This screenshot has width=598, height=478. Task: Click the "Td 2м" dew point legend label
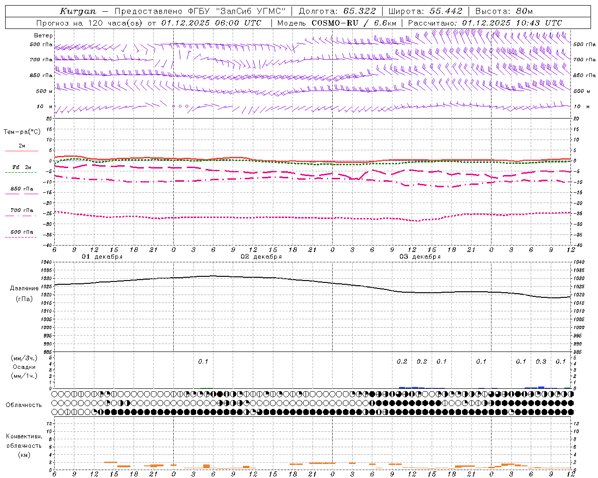pos(21,167)
